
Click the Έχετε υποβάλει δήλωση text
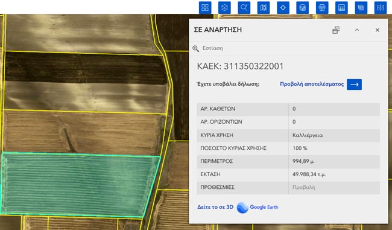click(x=228, y=84)
